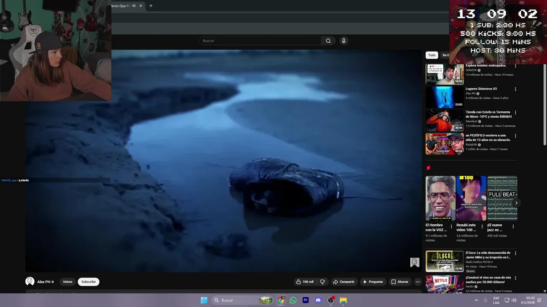Image resolution: width=547 pixels, height=307 pixels.
Task: Open options for Explora hoteles embrujados
Action: pos(515,66)
